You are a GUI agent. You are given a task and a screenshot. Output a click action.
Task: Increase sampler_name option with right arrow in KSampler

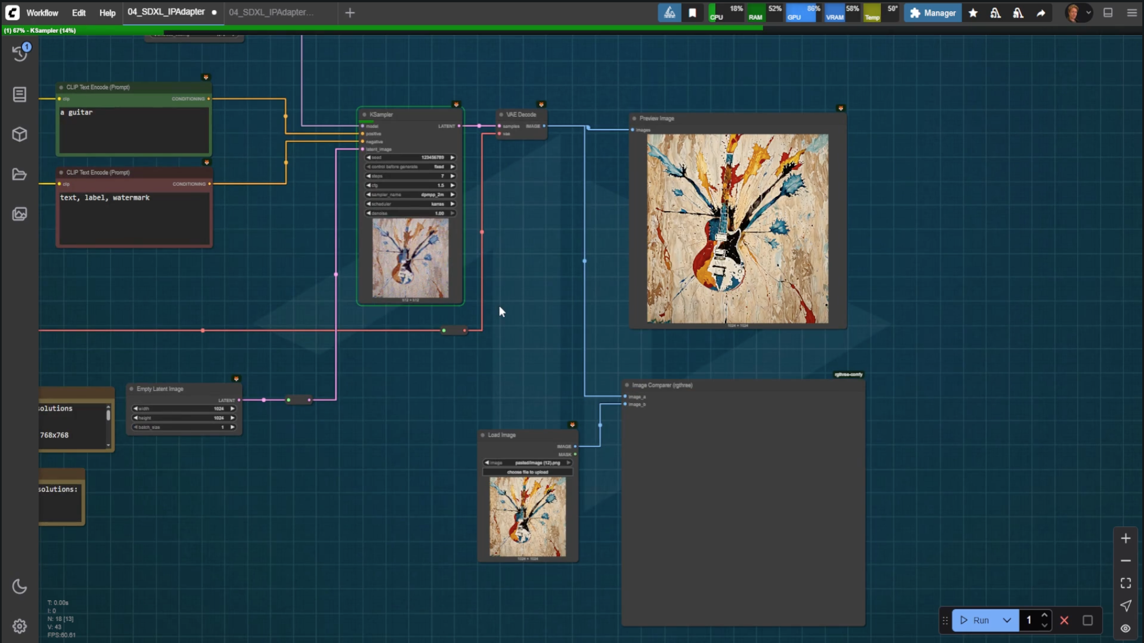click(452, 195)
